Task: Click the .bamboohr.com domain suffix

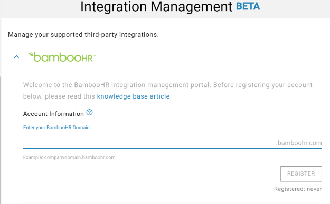Action: point(299,143)
